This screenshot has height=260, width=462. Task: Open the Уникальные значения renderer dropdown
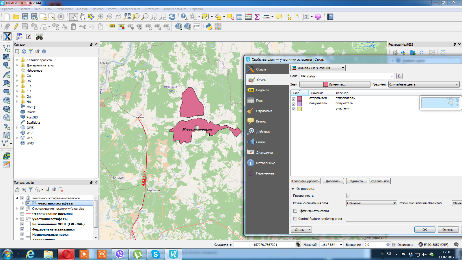tap(318, 68)
